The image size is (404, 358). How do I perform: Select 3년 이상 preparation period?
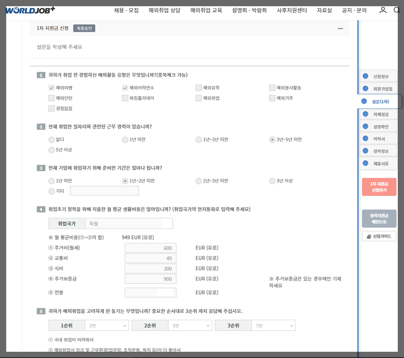pyautogui.click(x=272, y=181)
